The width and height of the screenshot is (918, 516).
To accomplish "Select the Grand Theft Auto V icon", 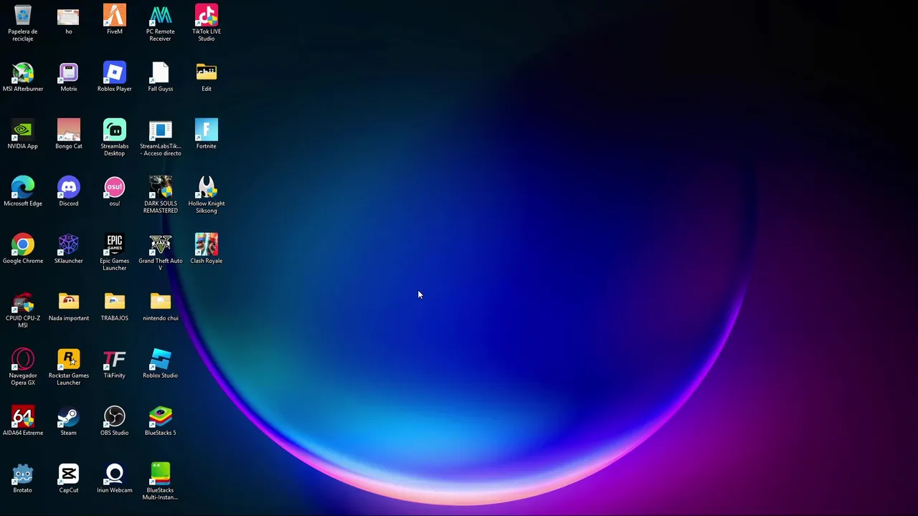I will (161, 244).
